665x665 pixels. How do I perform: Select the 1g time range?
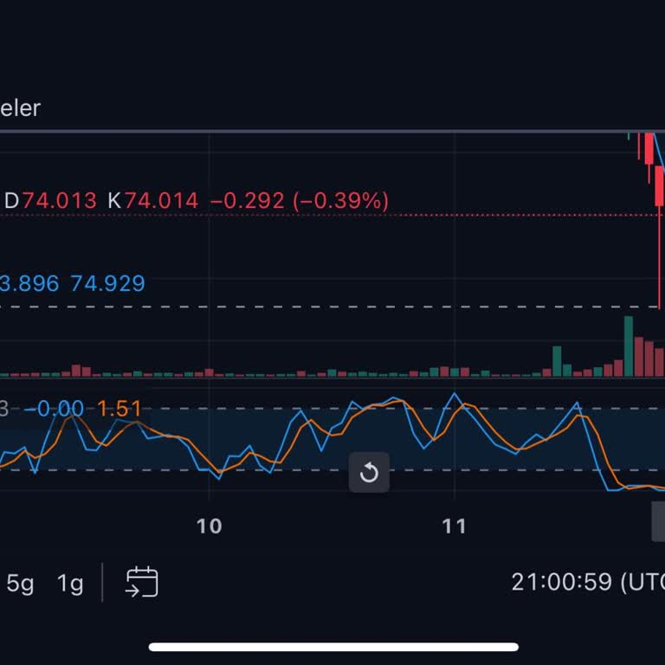[x=70, y=583]
